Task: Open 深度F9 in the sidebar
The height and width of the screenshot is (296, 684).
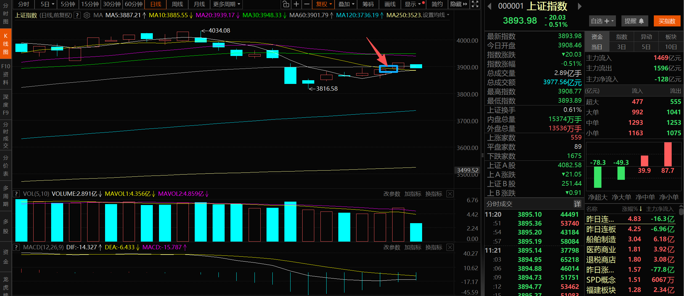Action: (x=6, y=105)
